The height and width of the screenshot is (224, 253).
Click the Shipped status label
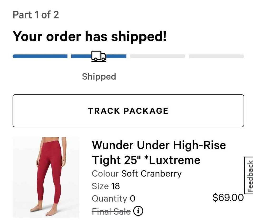(99, 77)
